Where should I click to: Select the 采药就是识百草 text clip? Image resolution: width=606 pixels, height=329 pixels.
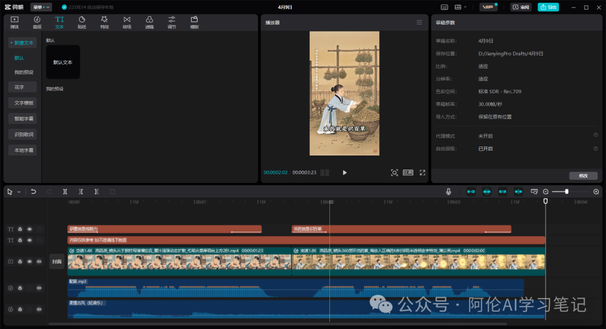402,229
